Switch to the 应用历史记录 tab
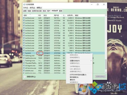This screenshot has width=127, height=95. (37, 11)
